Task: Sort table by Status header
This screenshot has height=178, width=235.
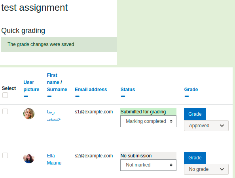Action: (128, 90)
